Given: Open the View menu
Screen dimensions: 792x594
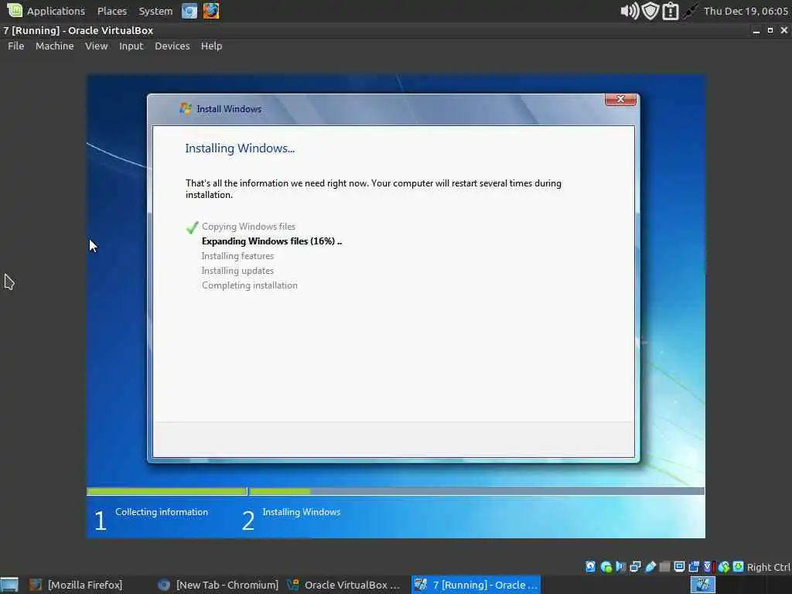Looking at the screenshot, I should (96, 46).
